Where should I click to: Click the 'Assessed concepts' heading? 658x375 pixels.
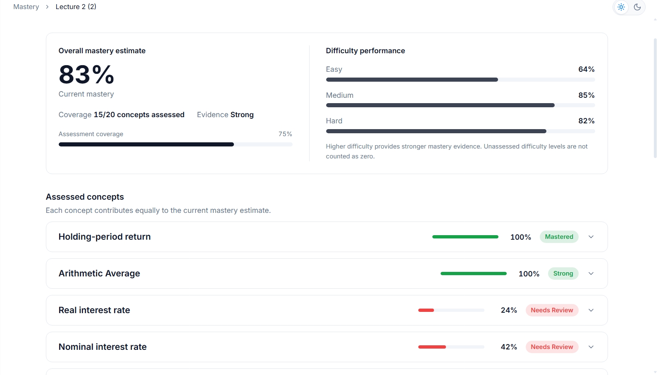[x=85, y=197]
